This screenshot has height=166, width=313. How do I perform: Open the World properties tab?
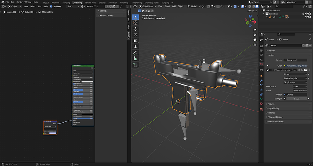tap(261, 65)
